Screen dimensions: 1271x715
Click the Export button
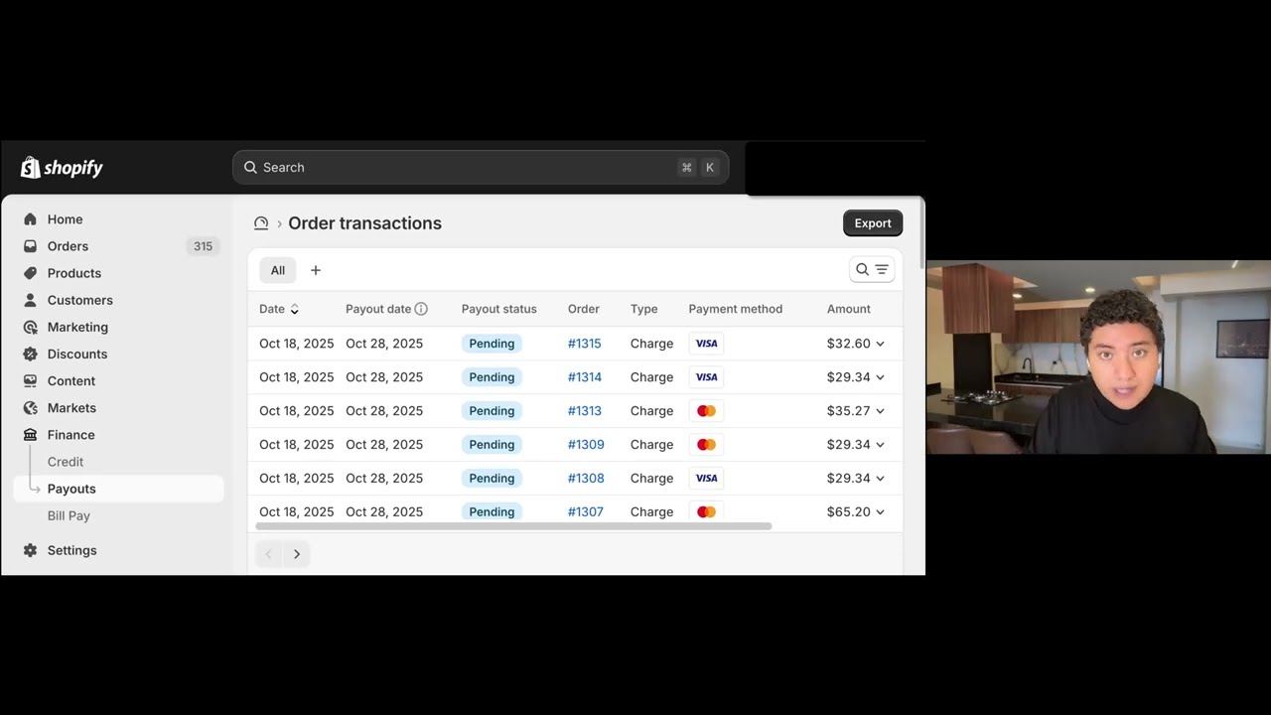(x=873, y=223)
